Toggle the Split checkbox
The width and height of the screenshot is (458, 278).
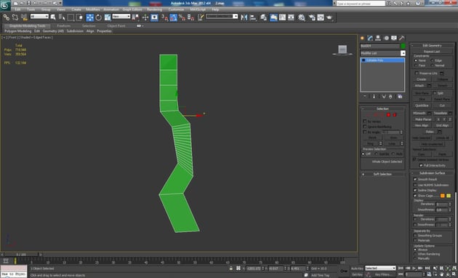[435, 93]
